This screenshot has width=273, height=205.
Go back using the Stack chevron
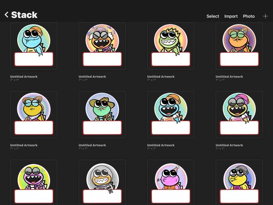(6, 15)
